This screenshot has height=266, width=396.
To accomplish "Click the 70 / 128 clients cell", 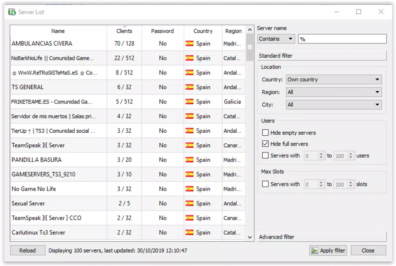I will [x=124, y=44].
